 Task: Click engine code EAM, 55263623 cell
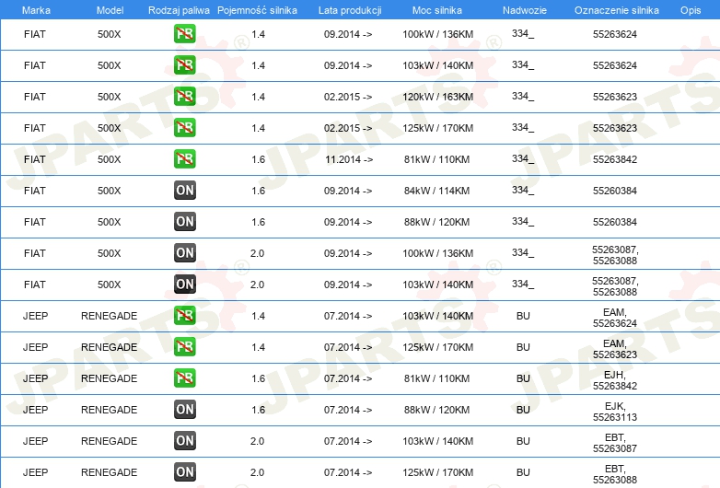pyautogui.click(x=614, y=349)
